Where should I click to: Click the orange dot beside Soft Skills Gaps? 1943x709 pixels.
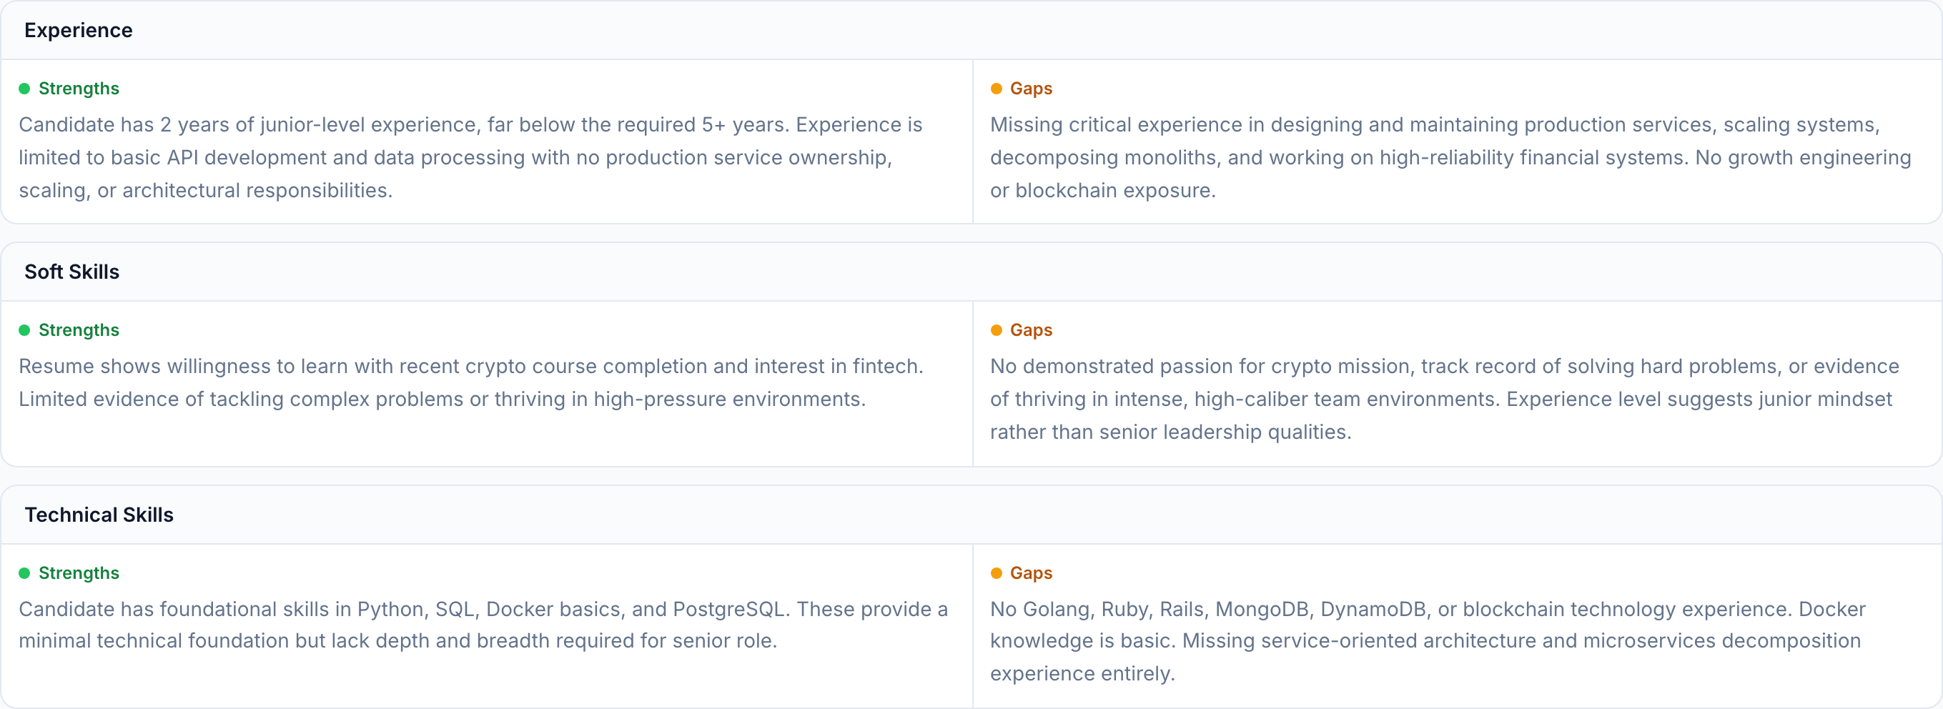click(996, 330)
